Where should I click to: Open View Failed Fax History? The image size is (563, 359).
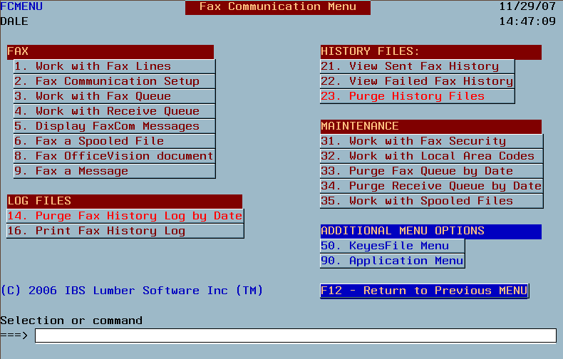(417, 81)
